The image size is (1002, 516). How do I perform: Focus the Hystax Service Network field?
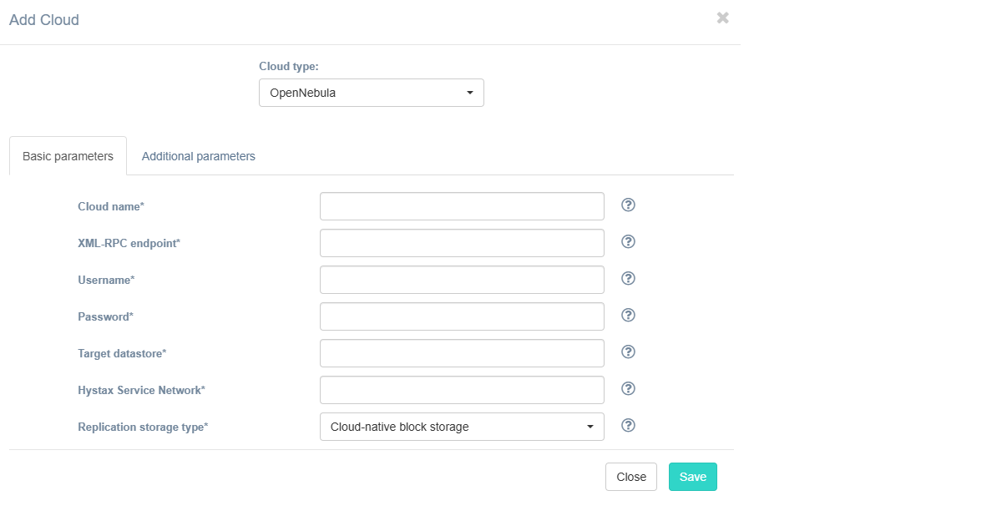pos(461,390)
